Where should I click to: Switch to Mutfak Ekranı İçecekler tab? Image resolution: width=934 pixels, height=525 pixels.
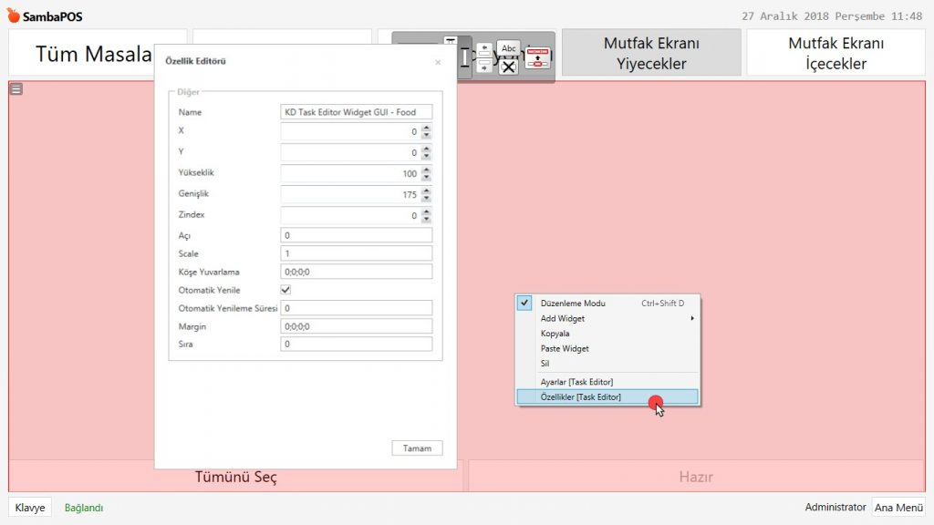[835, 53]
